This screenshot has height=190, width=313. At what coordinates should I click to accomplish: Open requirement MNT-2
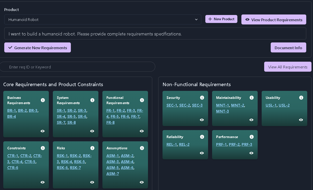pos(238,105)
